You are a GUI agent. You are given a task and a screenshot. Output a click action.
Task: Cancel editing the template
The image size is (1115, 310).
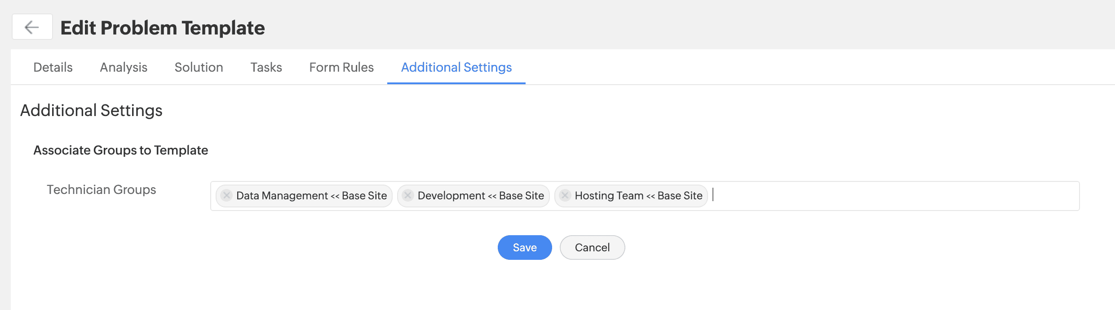592,247
